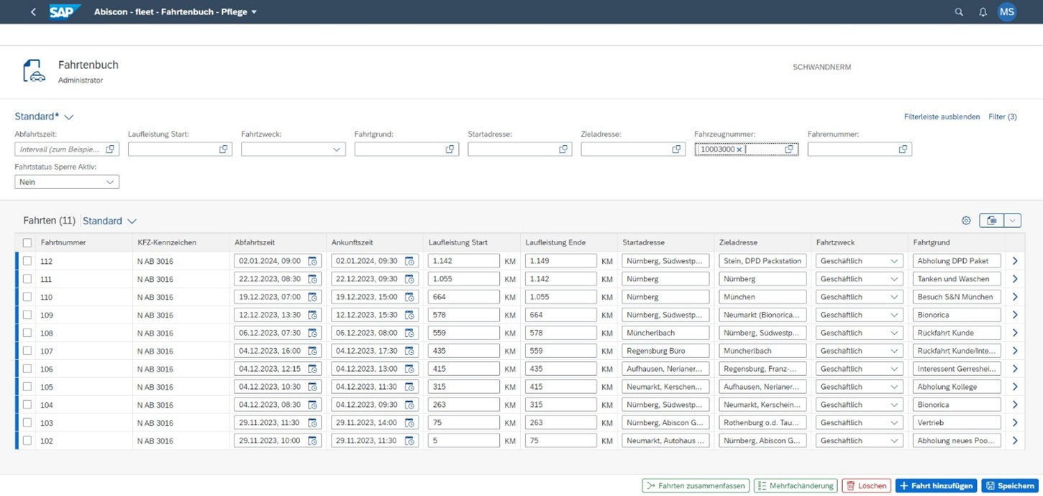Open value help for Laufleistung Start filter
The width and height of the screenshot is (1043, 496).
tap(223, 150)
